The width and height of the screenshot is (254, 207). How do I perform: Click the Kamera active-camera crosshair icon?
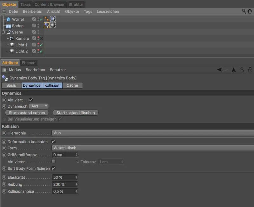pyautogui.click(x=41, y=38)
